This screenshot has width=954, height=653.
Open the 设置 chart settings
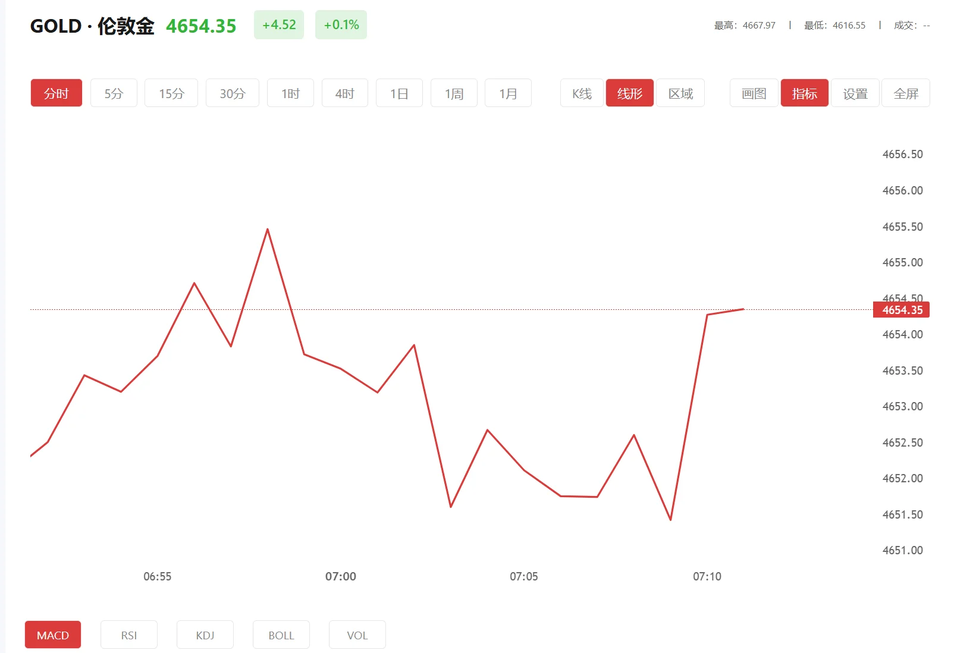855,93
